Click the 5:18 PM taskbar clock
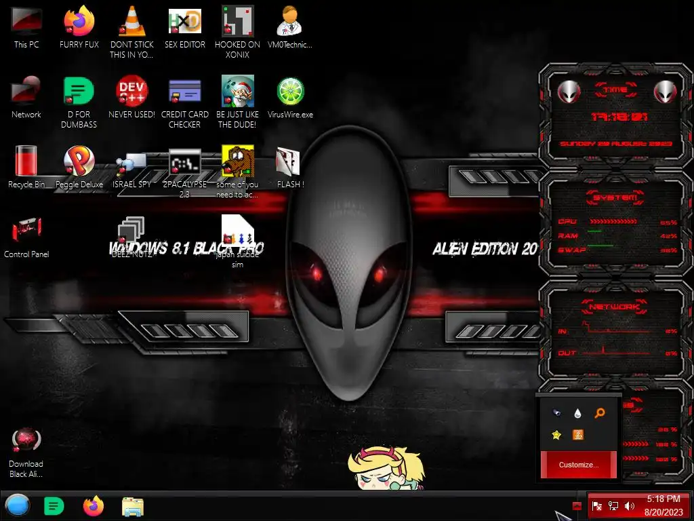Image resolution: width=694 pixels, height=521 pixels. [664, 505]
